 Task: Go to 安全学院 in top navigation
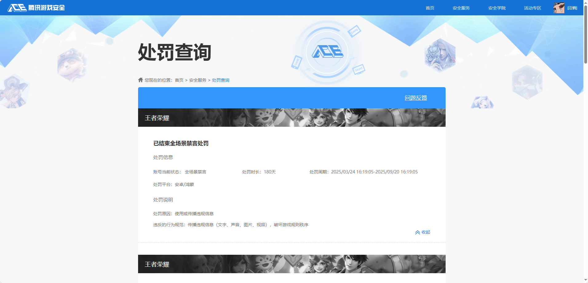pos(497,8)
